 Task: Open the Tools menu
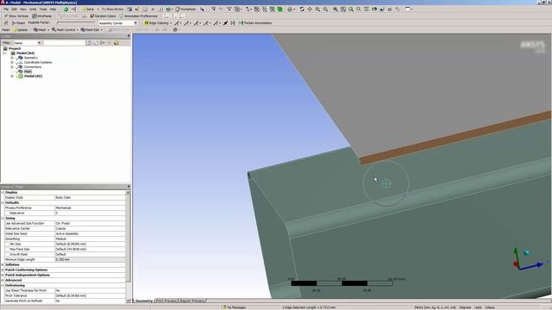point(43,9)
